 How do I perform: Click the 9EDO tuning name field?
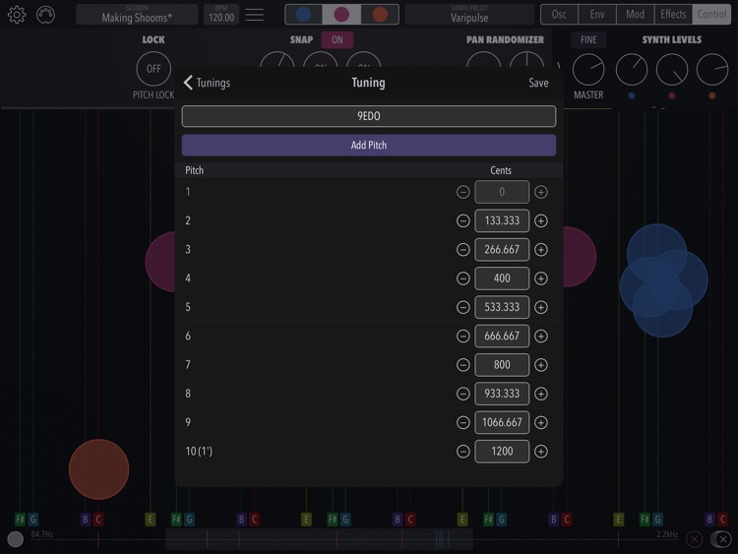coord(369,116)
